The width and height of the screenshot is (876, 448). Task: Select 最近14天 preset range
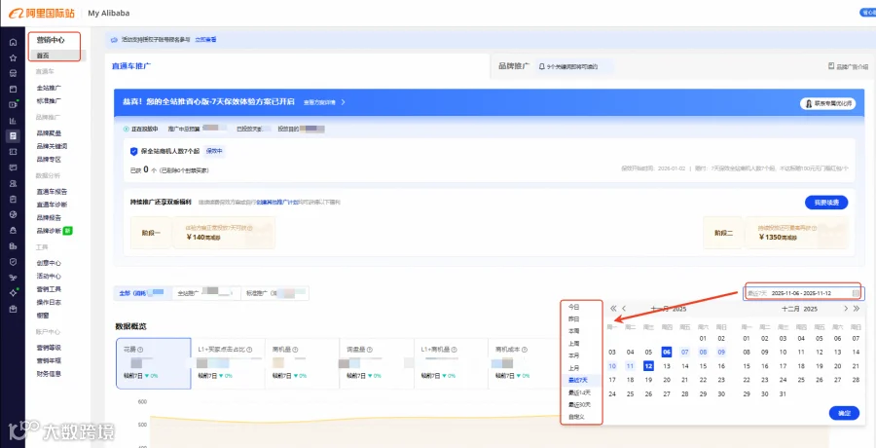click(579, 392)
